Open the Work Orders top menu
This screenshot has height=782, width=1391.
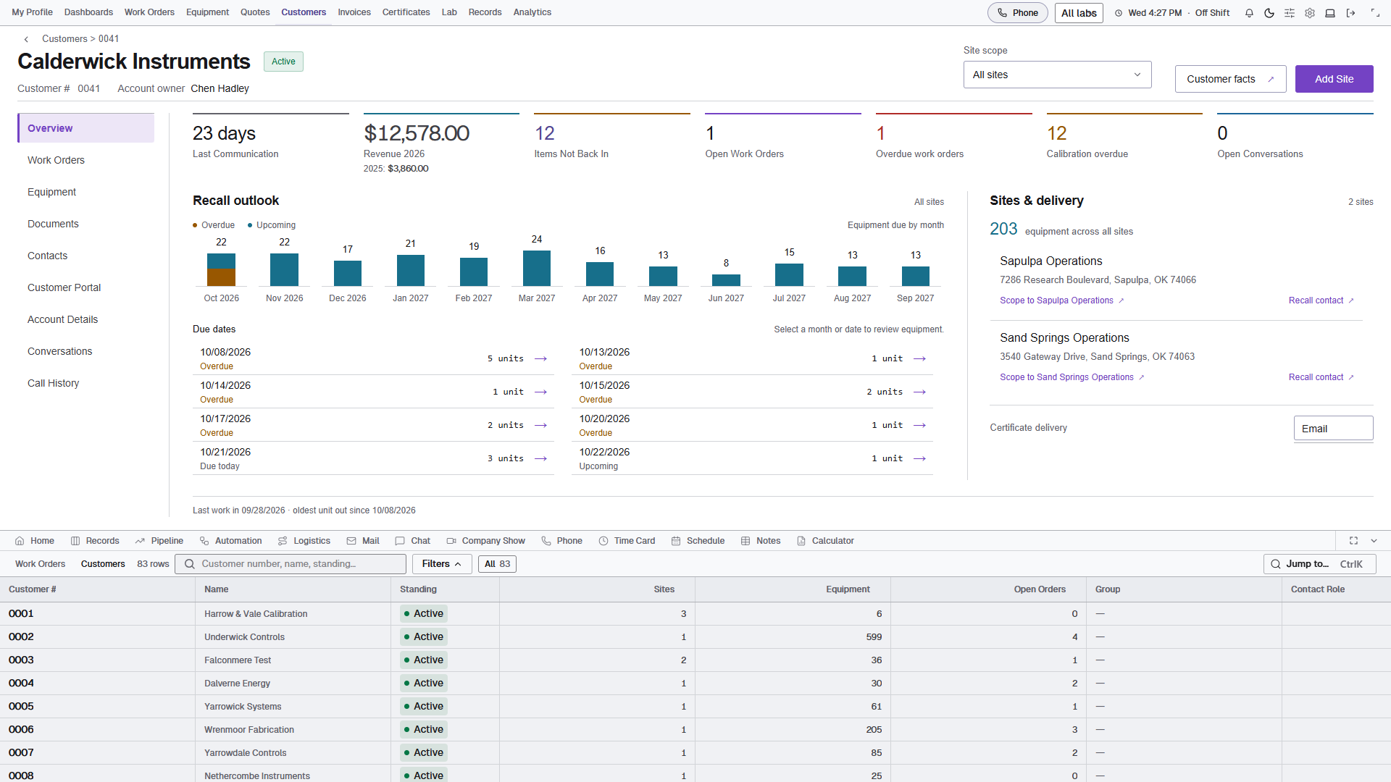pos(149,12)
